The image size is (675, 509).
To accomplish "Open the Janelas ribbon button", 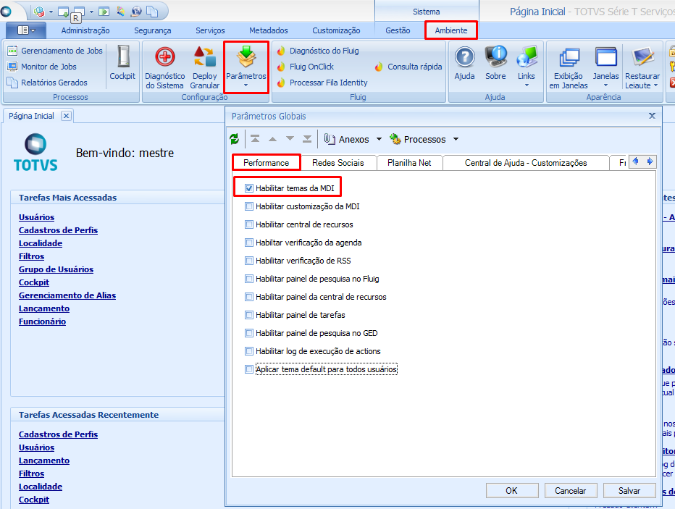I will (606, 67).
